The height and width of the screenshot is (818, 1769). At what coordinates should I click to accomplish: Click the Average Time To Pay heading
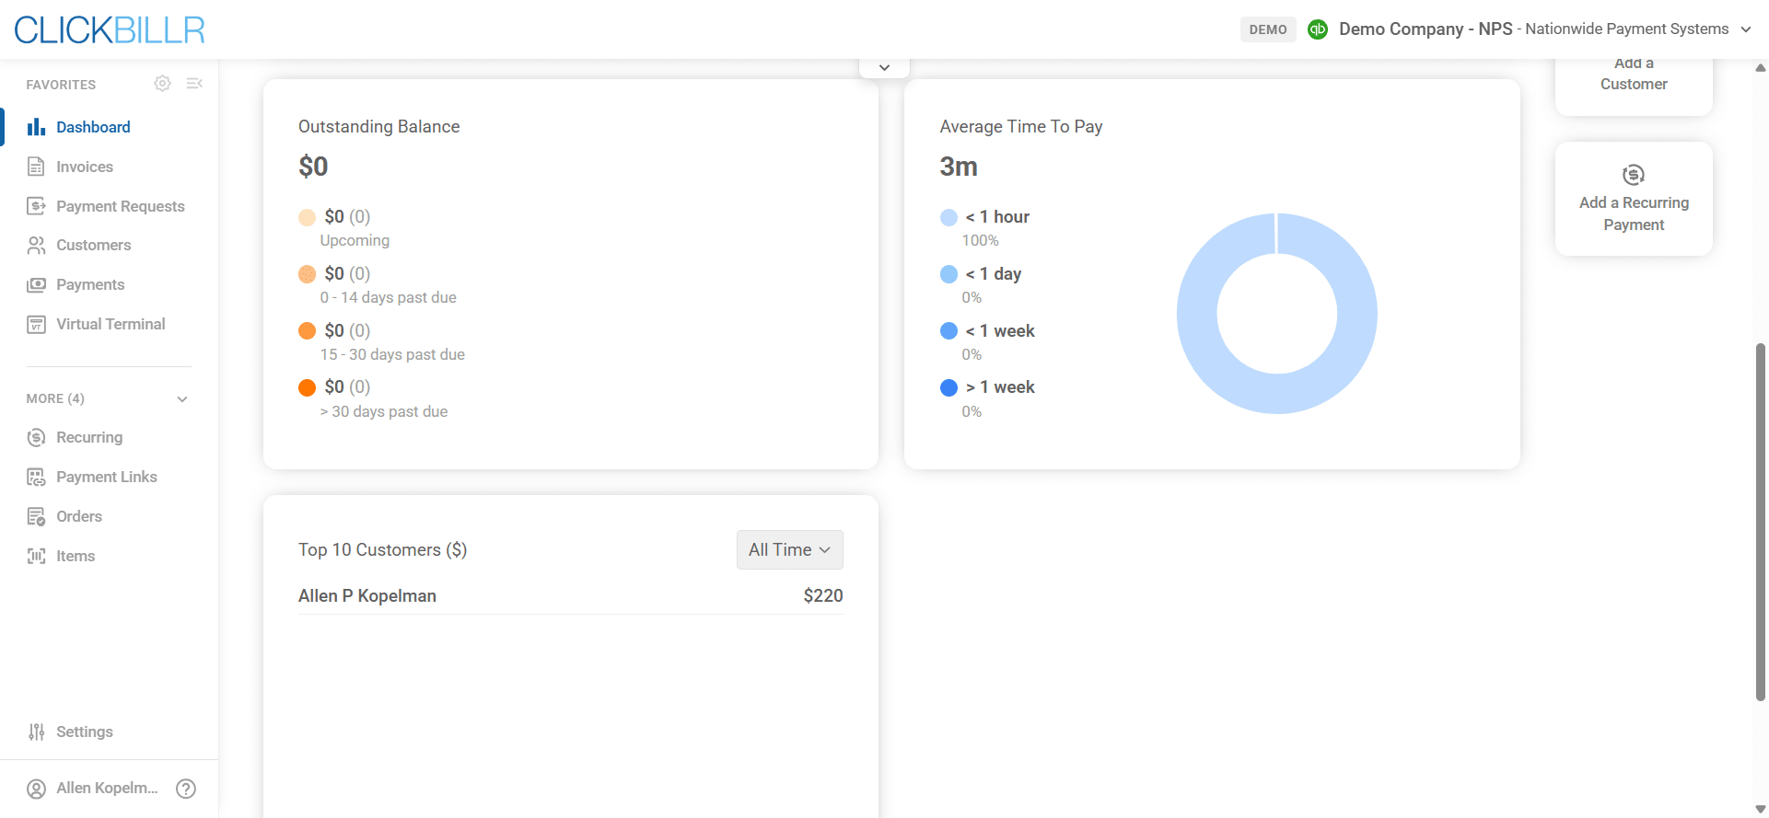point(1021,127)
